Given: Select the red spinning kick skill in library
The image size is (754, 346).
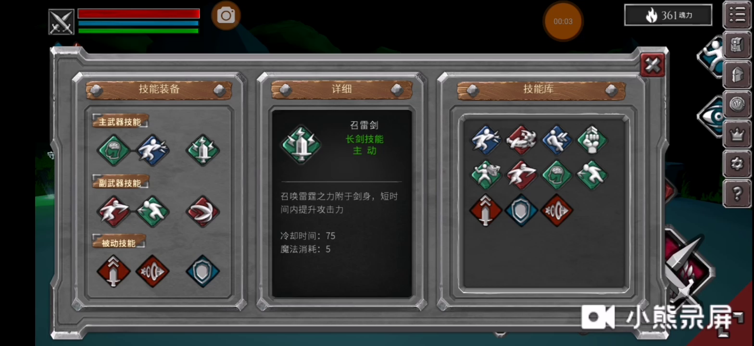Looking at the screenshot, I should (x=521, y=140).
